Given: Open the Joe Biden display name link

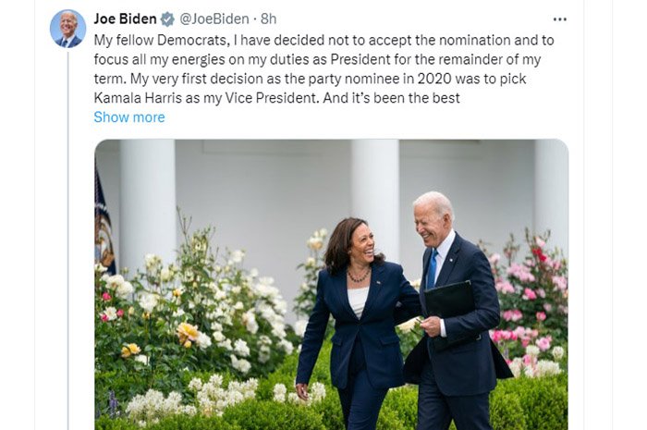Looking at the screenshot, I should tap(125, 18).
